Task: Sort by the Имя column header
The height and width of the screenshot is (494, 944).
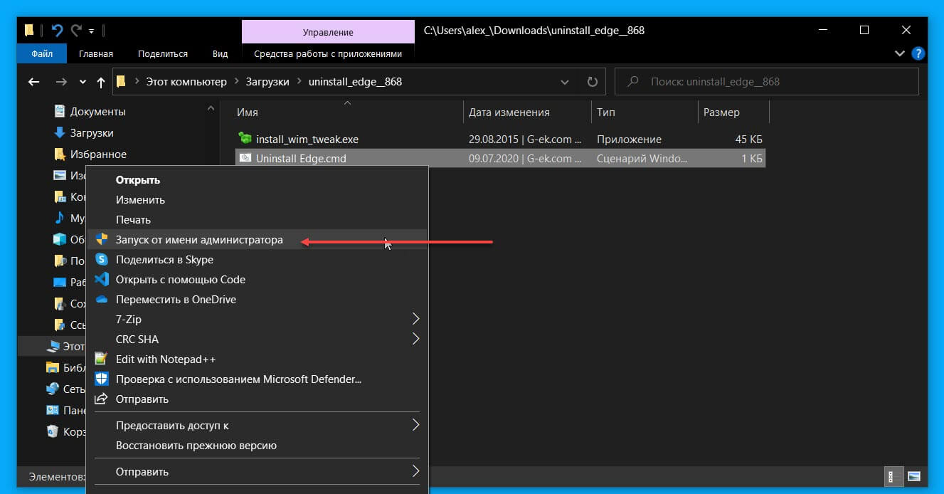Action: (349, 112)
